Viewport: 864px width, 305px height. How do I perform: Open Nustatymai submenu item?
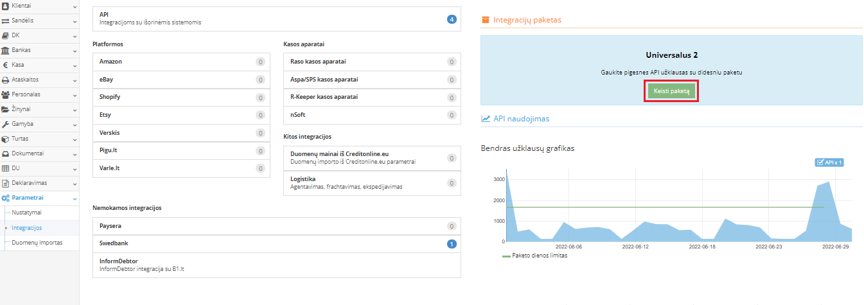[26, 212]
